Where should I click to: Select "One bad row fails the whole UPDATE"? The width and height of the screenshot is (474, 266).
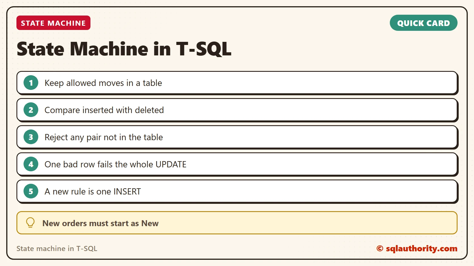pos(115,164)
